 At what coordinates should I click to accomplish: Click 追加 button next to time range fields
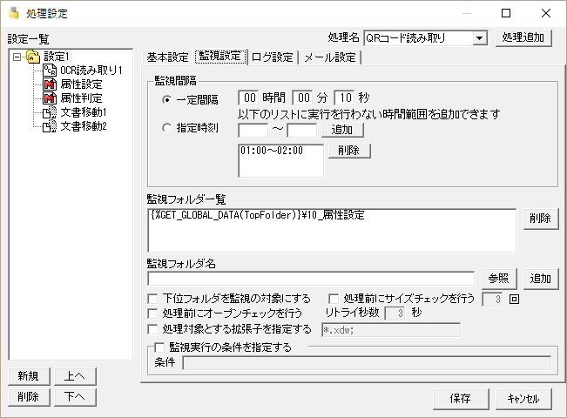342,130
